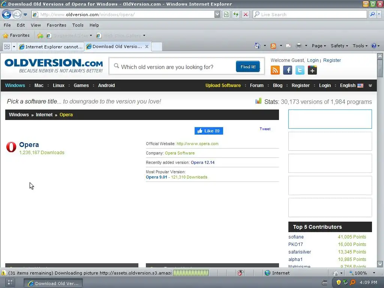Click the Tweet link
This screenshot has height=288, width=384.
pos(265,129)
